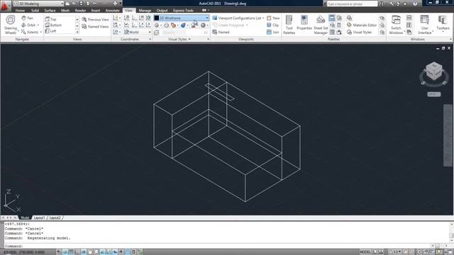
Task: Click the navigation bar on the right edge
Action: [x=448, y=135]
